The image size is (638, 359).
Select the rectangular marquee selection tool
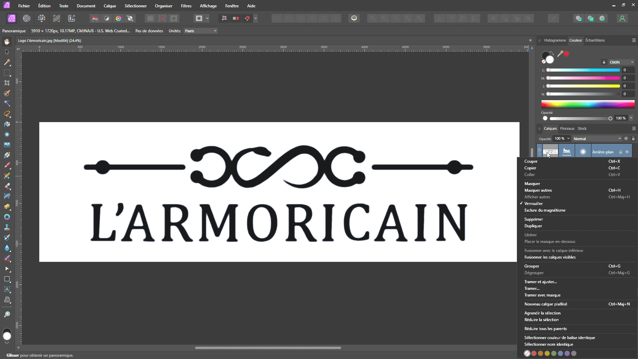(7, 73)
